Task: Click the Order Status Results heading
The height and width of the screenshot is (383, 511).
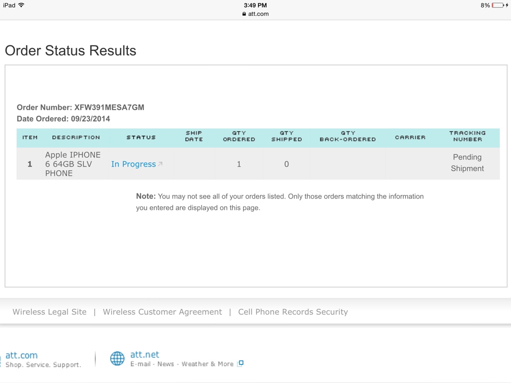Action: (x=70, y=50)
